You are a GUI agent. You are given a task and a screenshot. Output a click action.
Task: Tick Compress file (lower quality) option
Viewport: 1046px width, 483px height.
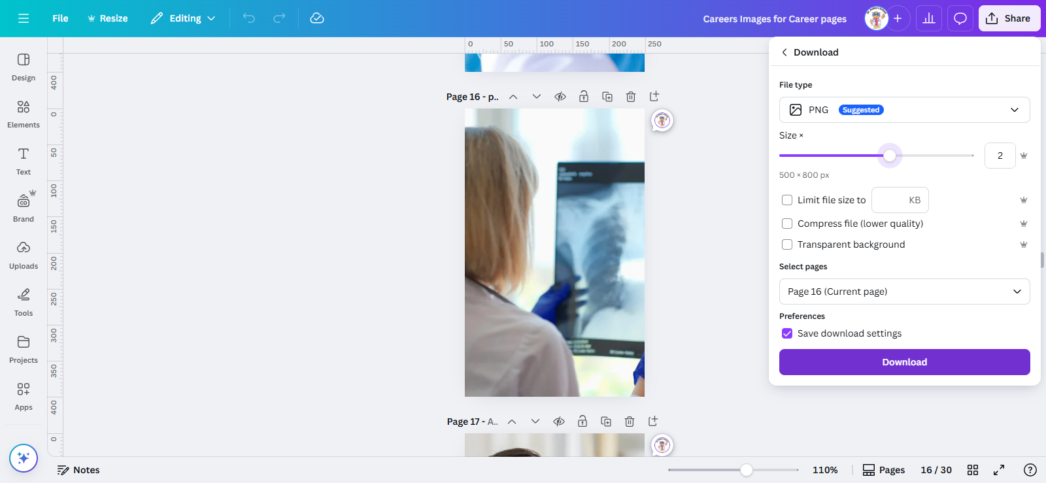pos(787,224)
